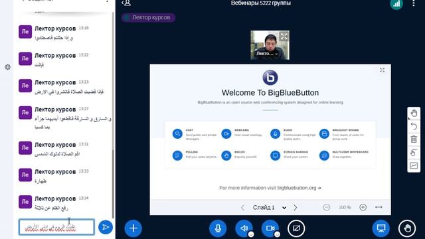Toggle webcam sharing

270,228
